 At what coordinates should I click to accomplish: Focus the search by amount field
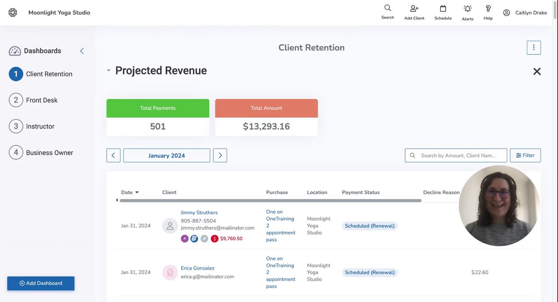(x=458, y=156)
